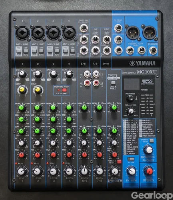This screenshot has height=200, width=173.
Task: Adjust the red STEREO level knob
Action: click(149, 171)
